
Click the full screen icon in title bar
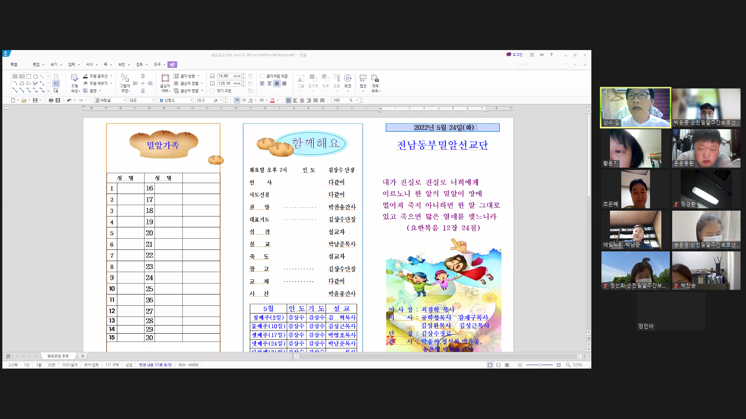pos(532,55)
